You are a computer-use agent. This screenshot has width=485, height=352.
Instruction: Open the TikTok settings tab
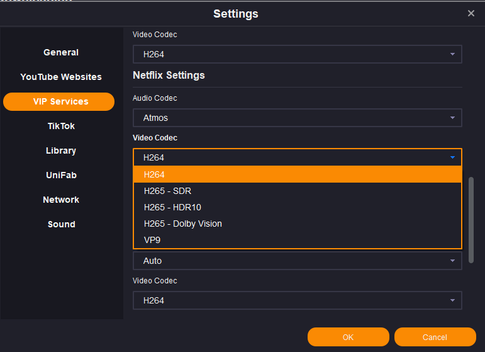(x=61, y=126)
